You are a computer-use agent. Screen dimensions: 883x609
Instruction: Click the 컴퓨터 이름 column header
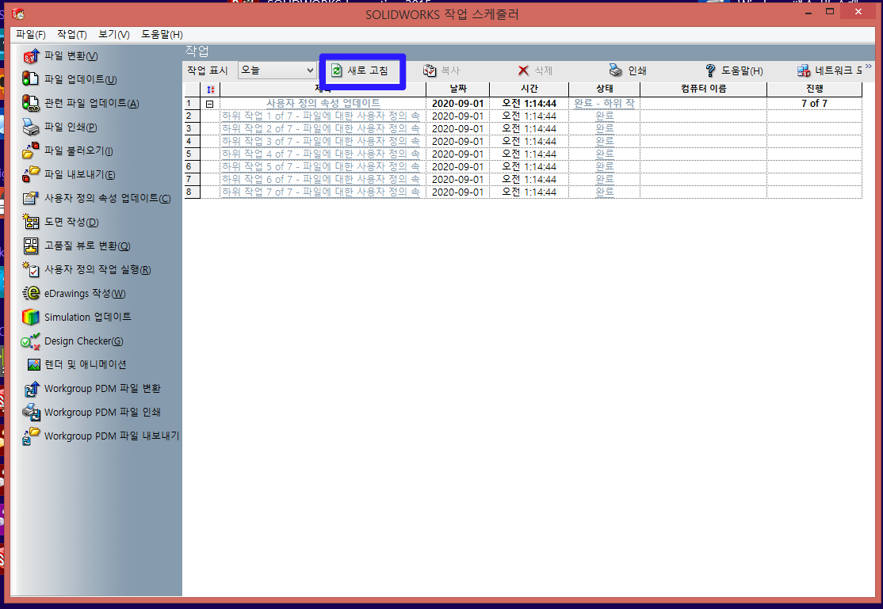pyautogui.click(x=703, y=89)
